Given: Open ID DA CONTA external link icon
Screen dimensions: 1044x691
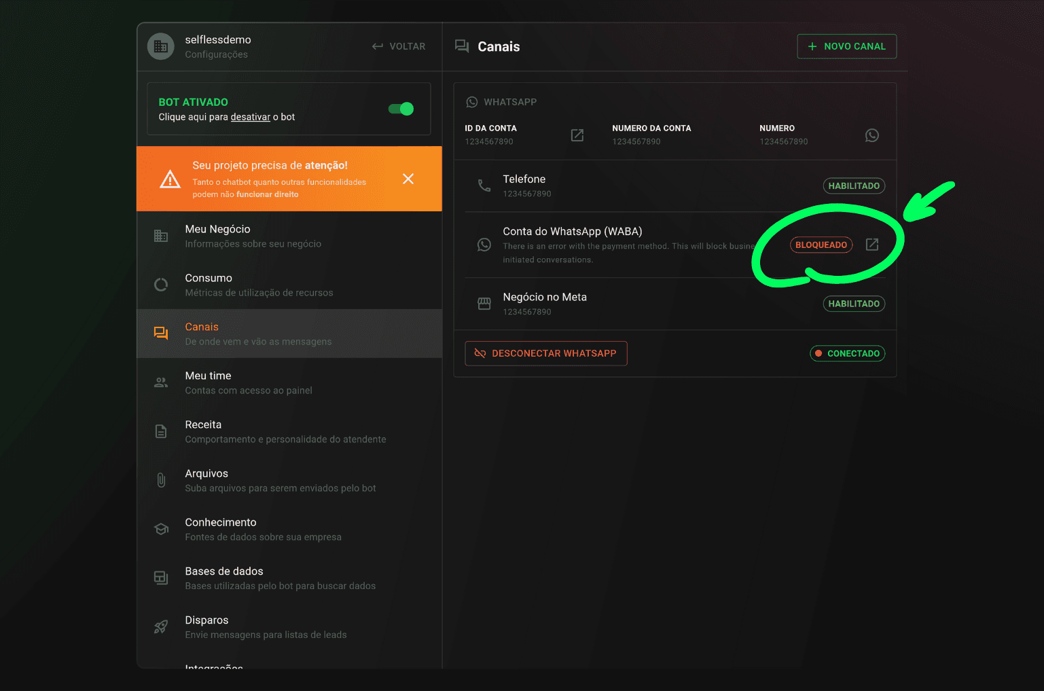Looking at the screenshot, I should (x=577, y=135).
